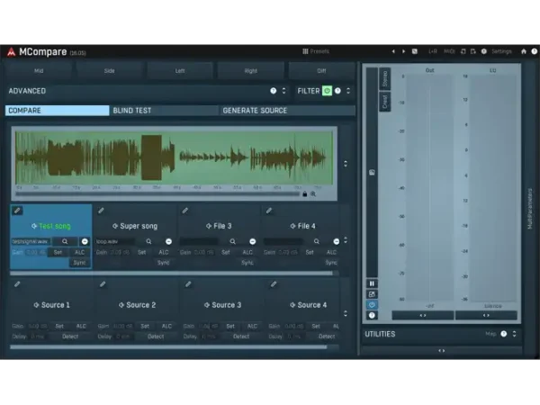This screenshot has width=540, height=405.
Task: Expand the file slots row arrows
Action: tap(346, 240)
